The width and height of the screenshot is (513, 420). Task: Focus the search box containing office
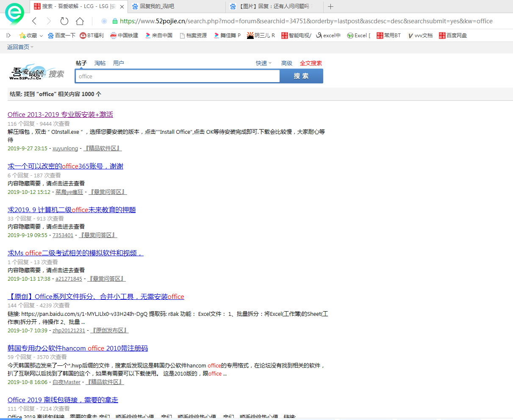(178, 76)
